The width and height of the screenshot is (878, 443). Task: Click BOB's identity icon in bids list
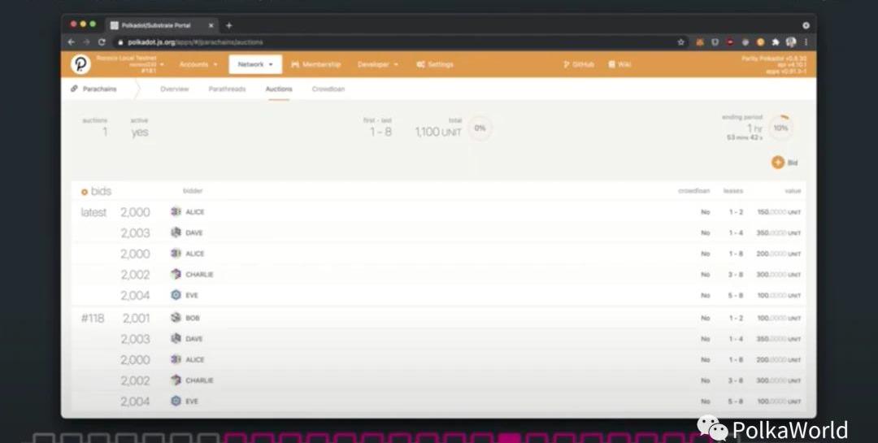[176, 318]
